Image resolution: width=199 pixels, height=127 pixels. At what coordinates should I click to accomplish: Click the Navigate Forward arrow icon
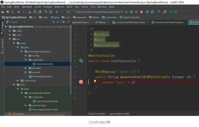62,12
